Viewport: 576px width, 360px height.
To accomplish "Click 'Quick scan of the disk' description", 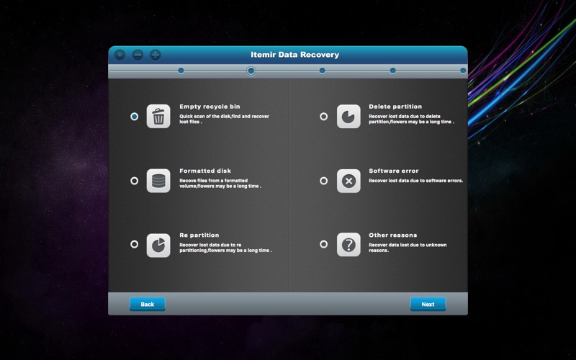I will (224, 119).
